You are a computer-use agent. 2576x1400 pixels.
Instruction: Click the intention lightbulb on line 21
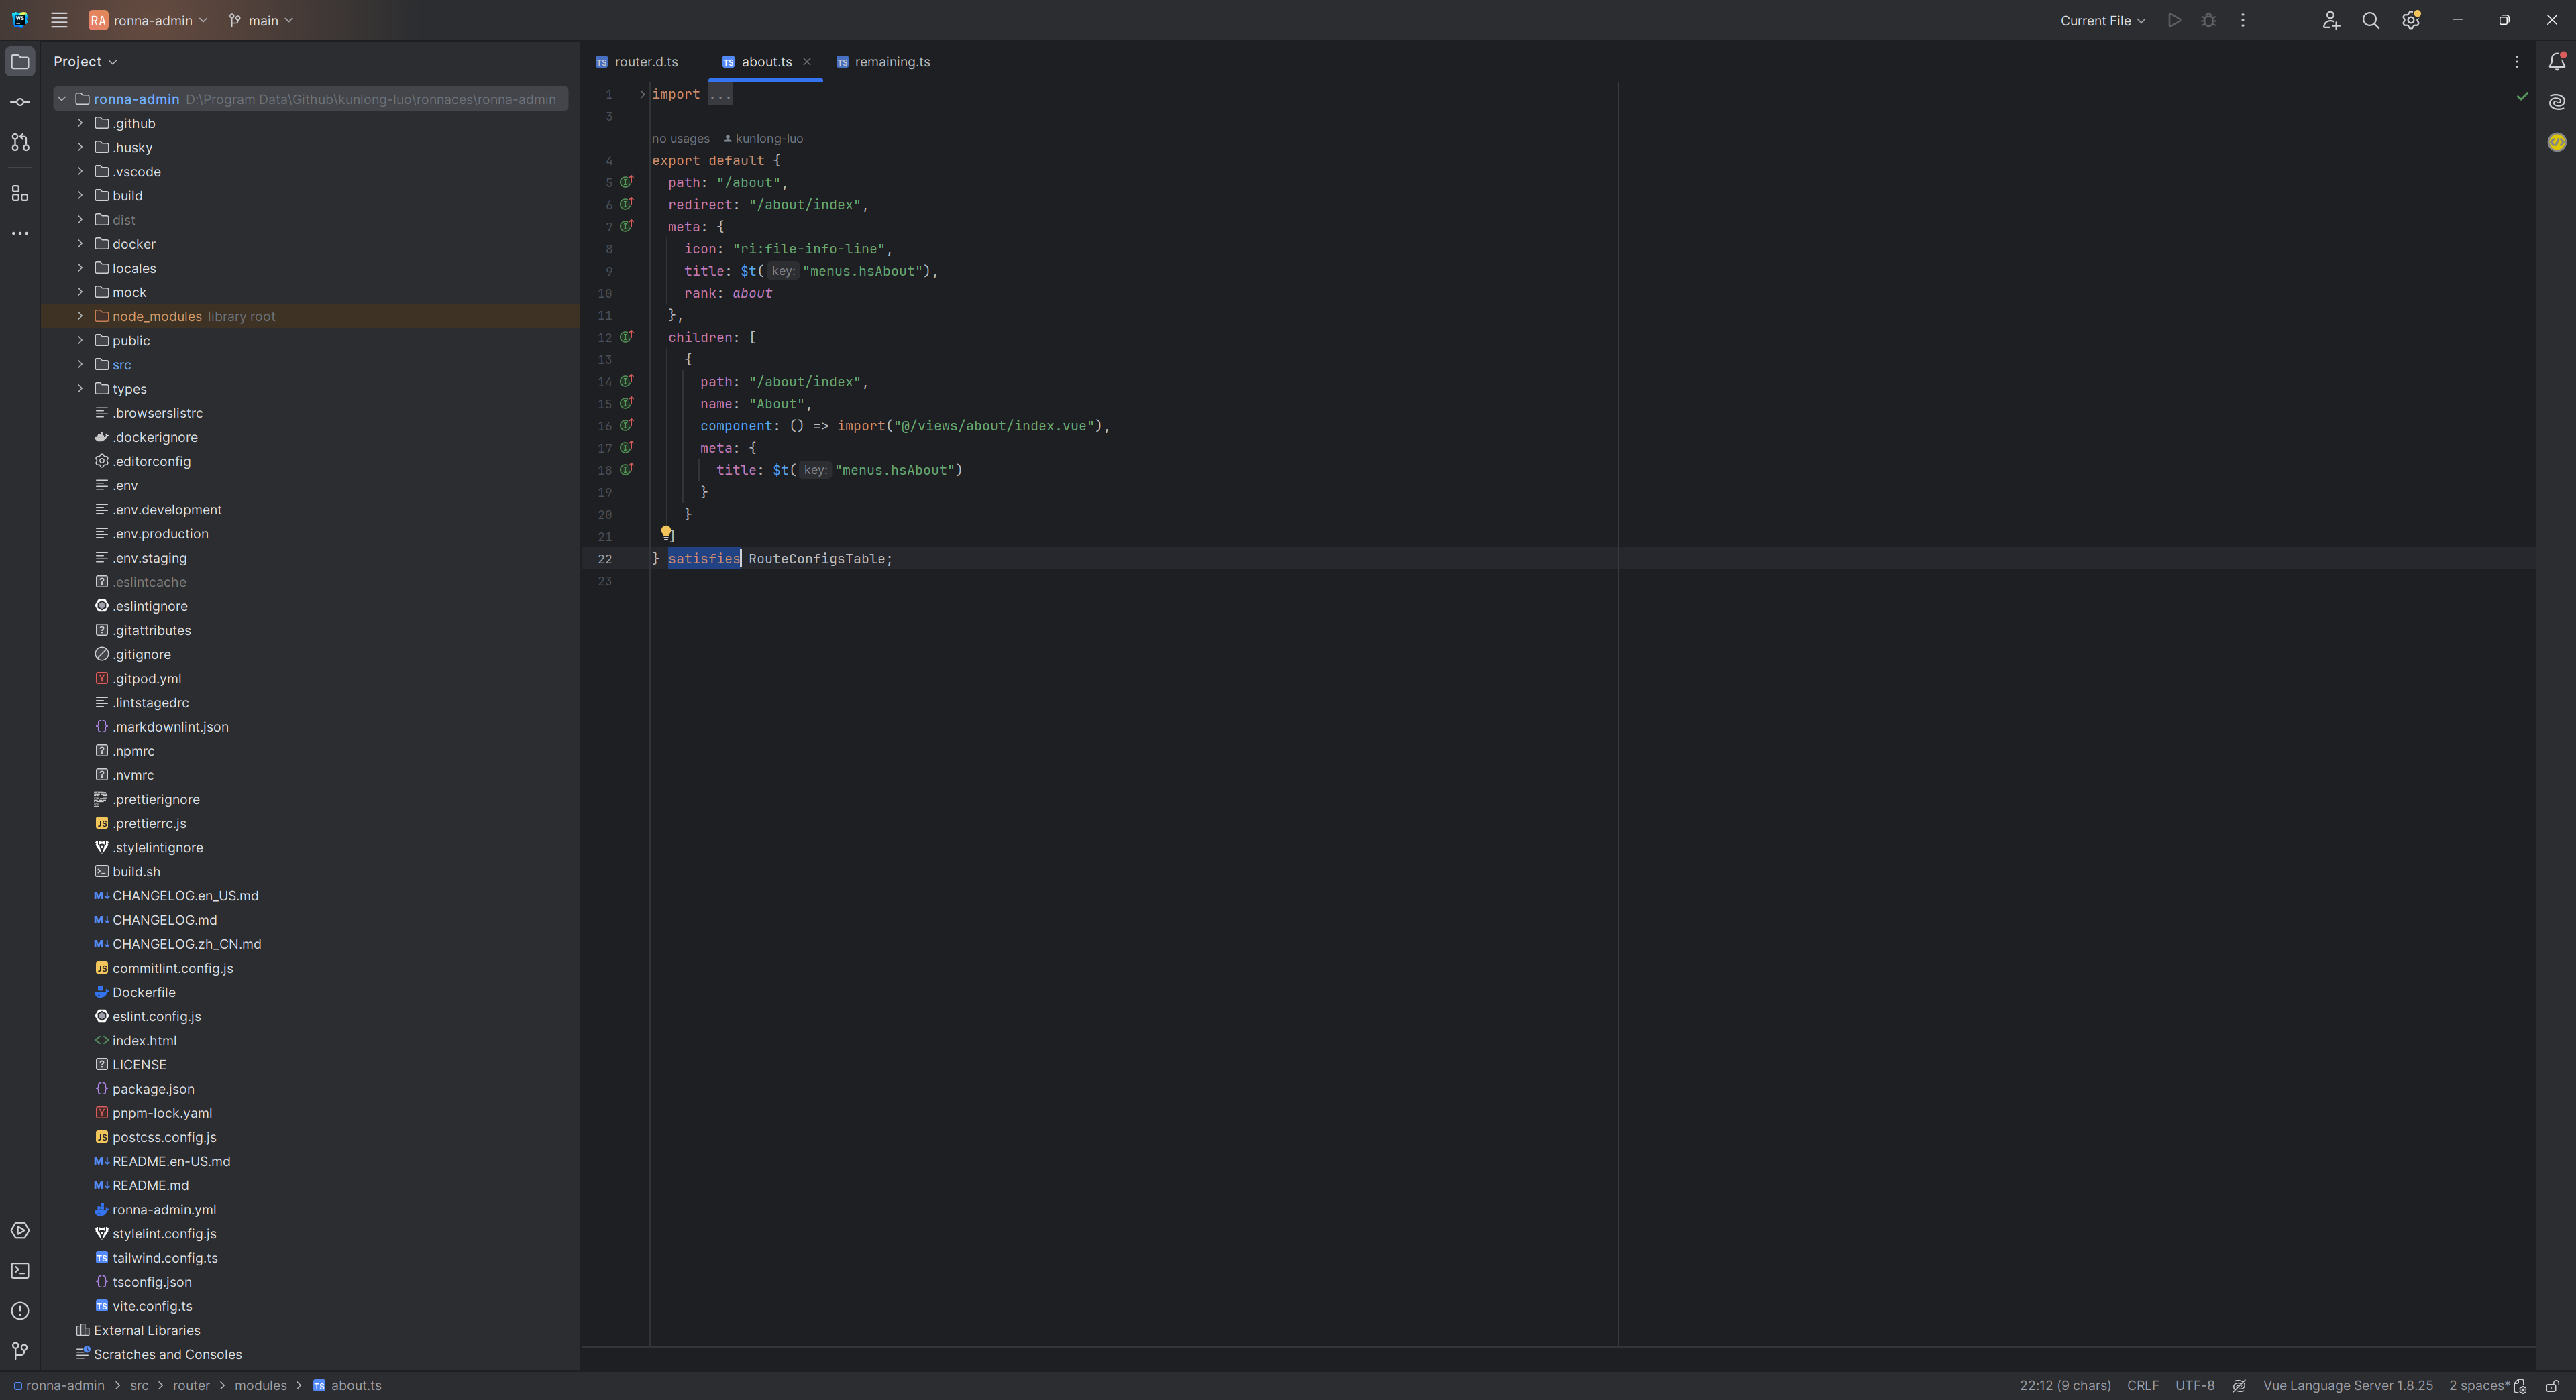click(666, 532)
